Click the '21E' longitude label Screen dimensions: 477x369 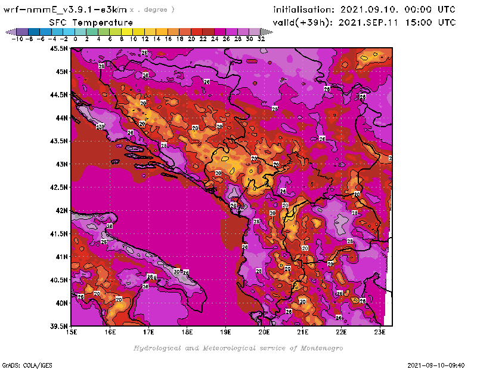pos(303,332)
